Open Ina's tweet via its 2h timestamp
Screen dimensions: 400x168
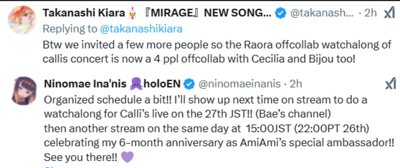point(296,84)
